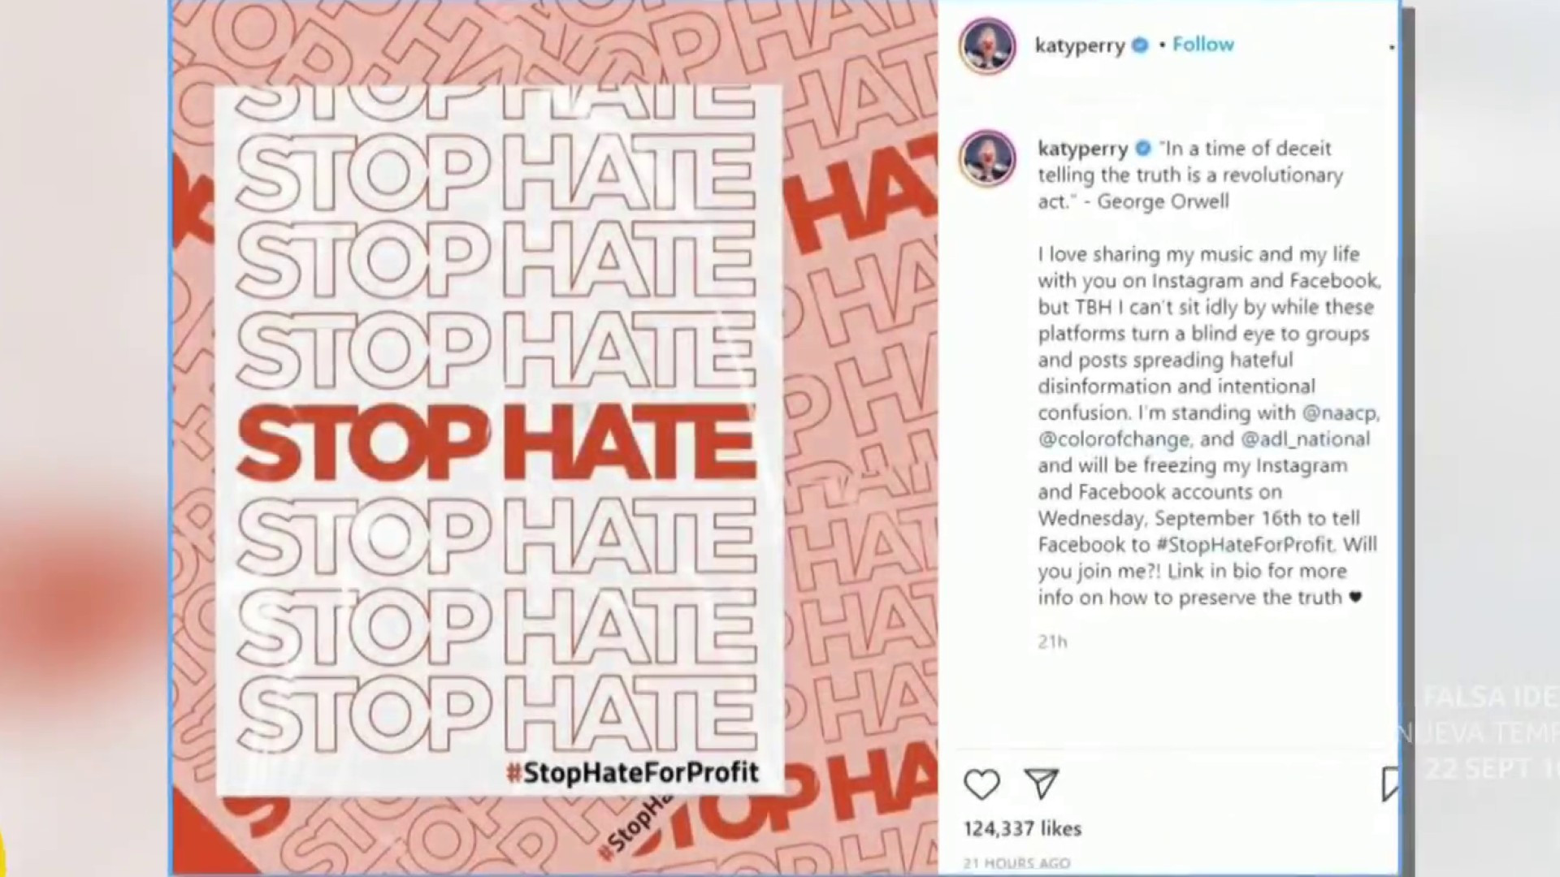The width and height of the screenshot is (1560, 877).
Task: Open @naacp mention link
Action: (1341, 413)
